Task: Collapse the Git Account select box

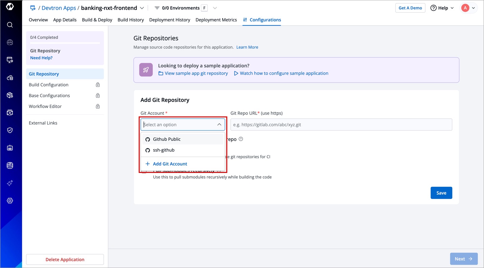Action: click(219, 125)
